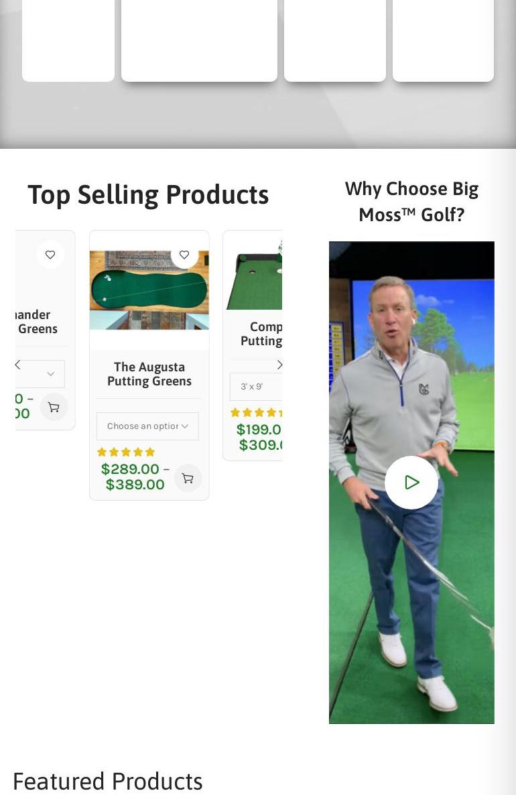
Task: Open the Comp Putting product title link
Action: (x=261, y=334)
